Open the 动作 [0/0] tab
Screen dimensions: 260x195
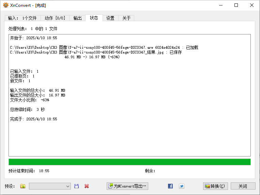coord(55,18)
